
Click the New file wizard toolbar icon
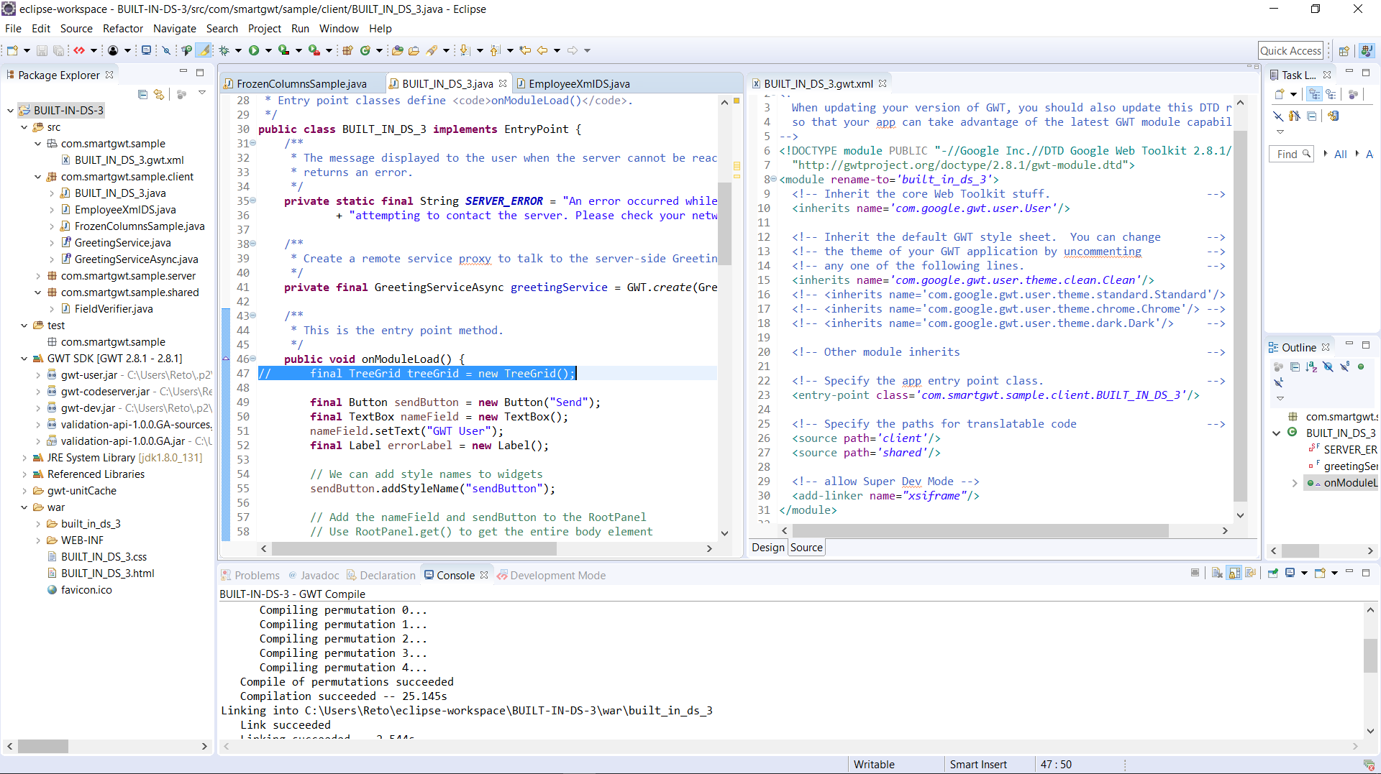[x=12, y=50]
